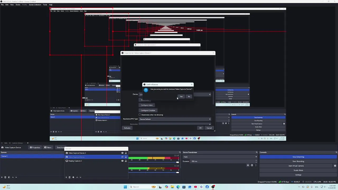Image resolution: width=338 pixels, height=190 pixels.
Task: Hide the Video Capture Device 2 source with its eye icon
Action: coord(122,153)
